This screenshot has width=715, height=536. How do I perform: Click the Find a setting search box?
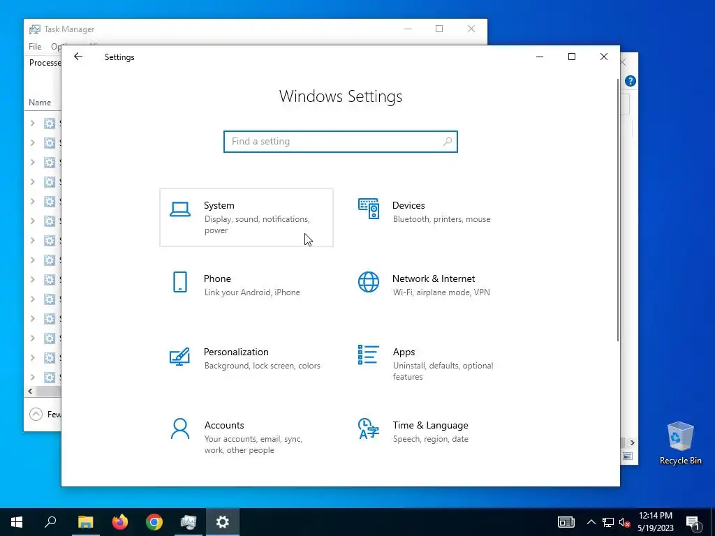(x=340, y=141)
